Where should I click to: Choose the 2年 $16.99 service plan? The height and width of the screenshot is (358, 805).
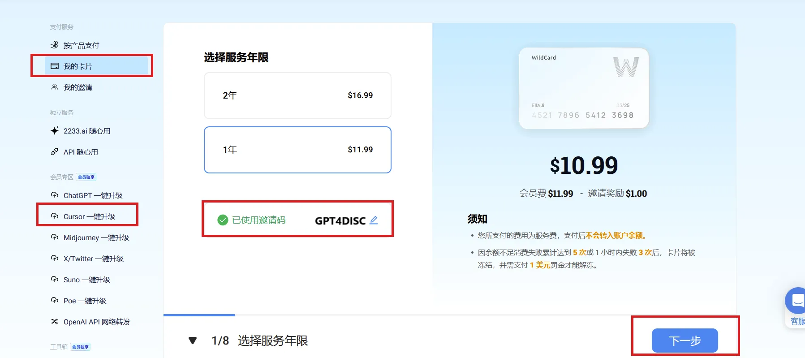coord(297,95)
